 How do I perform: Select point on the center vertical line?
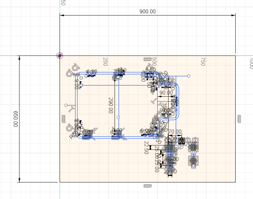[x=118, y=117]
